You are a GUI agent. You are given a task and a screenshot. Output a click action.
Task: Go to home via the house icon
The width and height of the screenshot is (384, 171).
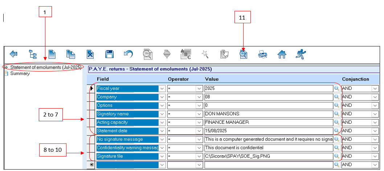click(x=282, y=54)
